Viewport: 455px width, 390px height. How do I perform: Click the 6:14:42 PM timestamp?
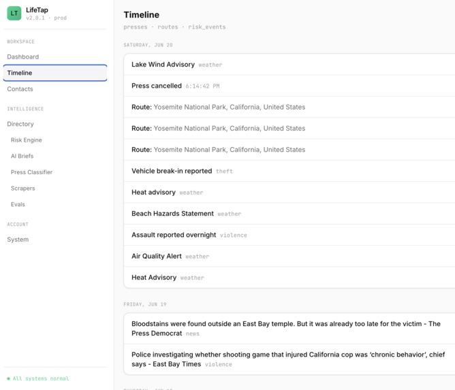202,86
